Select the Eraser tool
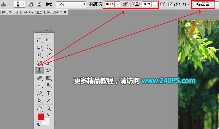The height and width of the screenshot is (129, 219). tap(39, 78)
